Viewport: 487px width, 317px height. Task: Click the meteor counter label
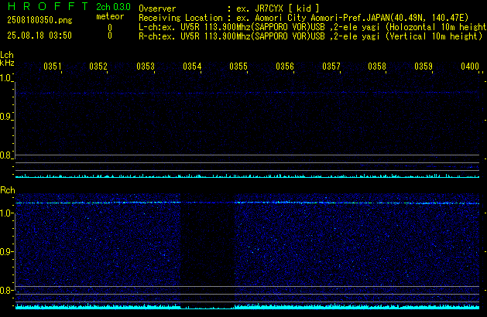[x=110, y=16]
